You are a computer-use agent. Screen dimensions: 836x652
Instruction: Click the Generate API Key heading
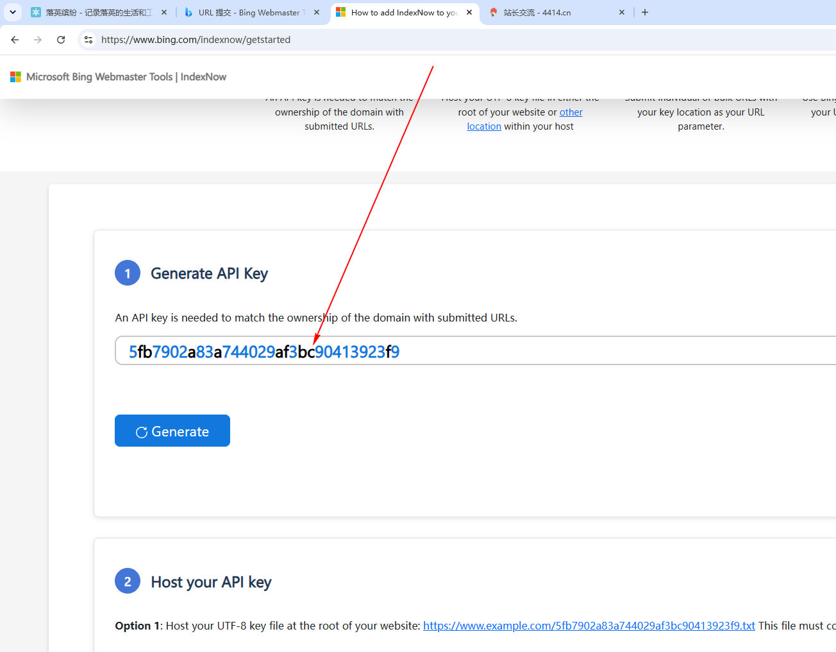click(209, 273)
